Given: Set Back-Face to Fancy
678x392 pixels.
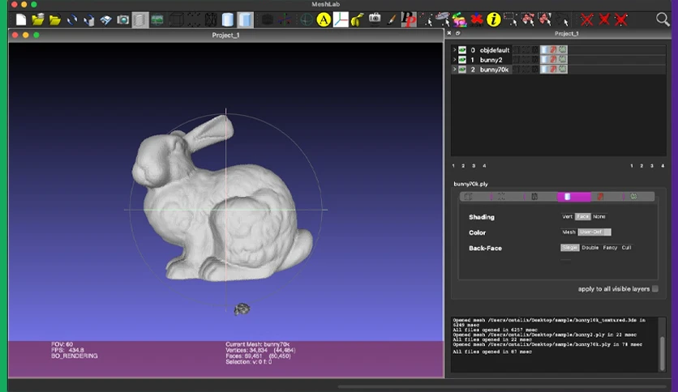Looking at the screenshot, I should pos(610,248).
